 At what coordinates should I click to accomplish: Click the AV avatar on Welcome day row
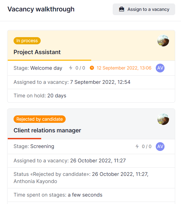[160, 68]
